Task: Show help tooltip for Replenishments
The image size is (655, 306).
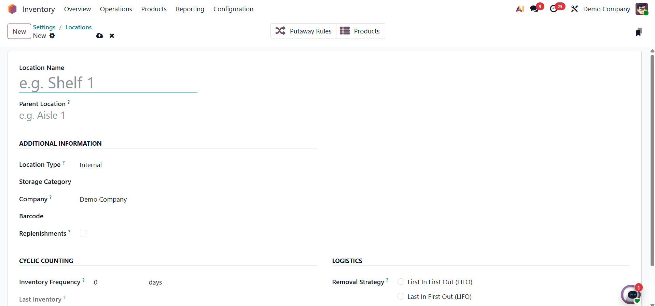Action: click(x=69, y=232)
